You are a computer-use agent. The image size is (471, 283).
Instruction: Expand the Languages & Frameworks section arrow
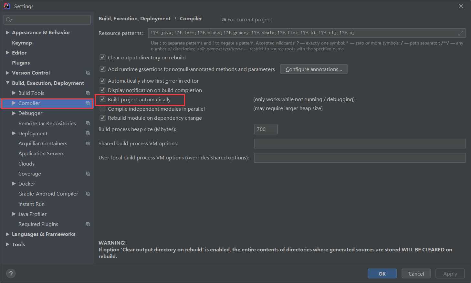[7, 234]
